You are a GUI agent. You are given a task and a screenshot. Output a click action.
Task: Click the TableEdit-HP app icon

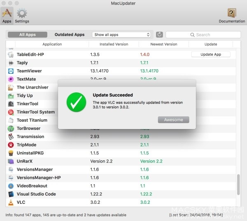pyautogui.click(x=11, y=54)
